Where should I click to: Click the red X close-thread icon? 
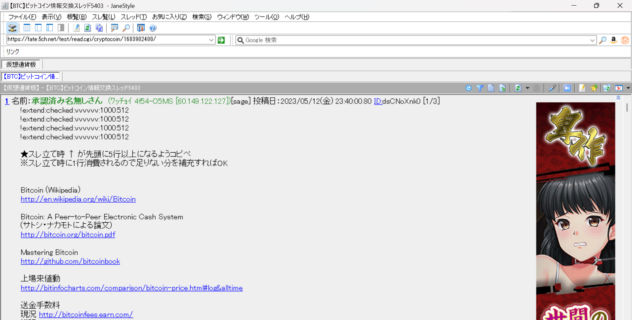click(x=619, y=88)
